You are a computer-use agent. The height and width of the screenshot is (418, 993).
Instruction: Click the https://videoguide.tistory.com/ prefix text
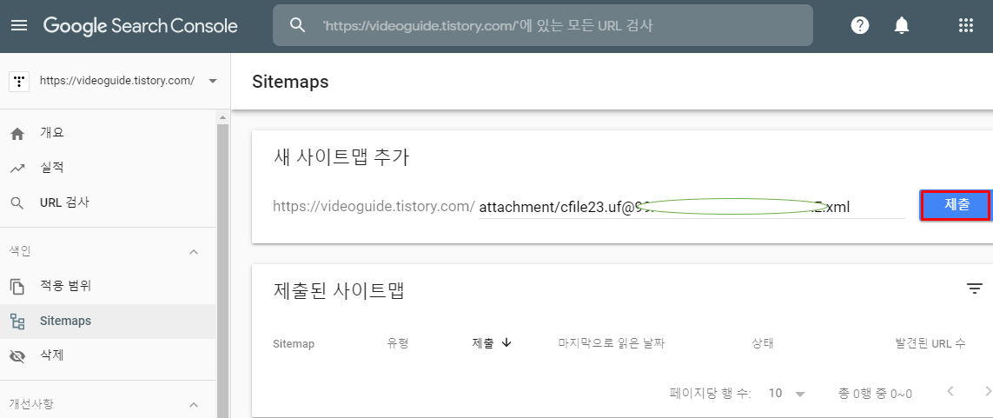tap(374, 207)
